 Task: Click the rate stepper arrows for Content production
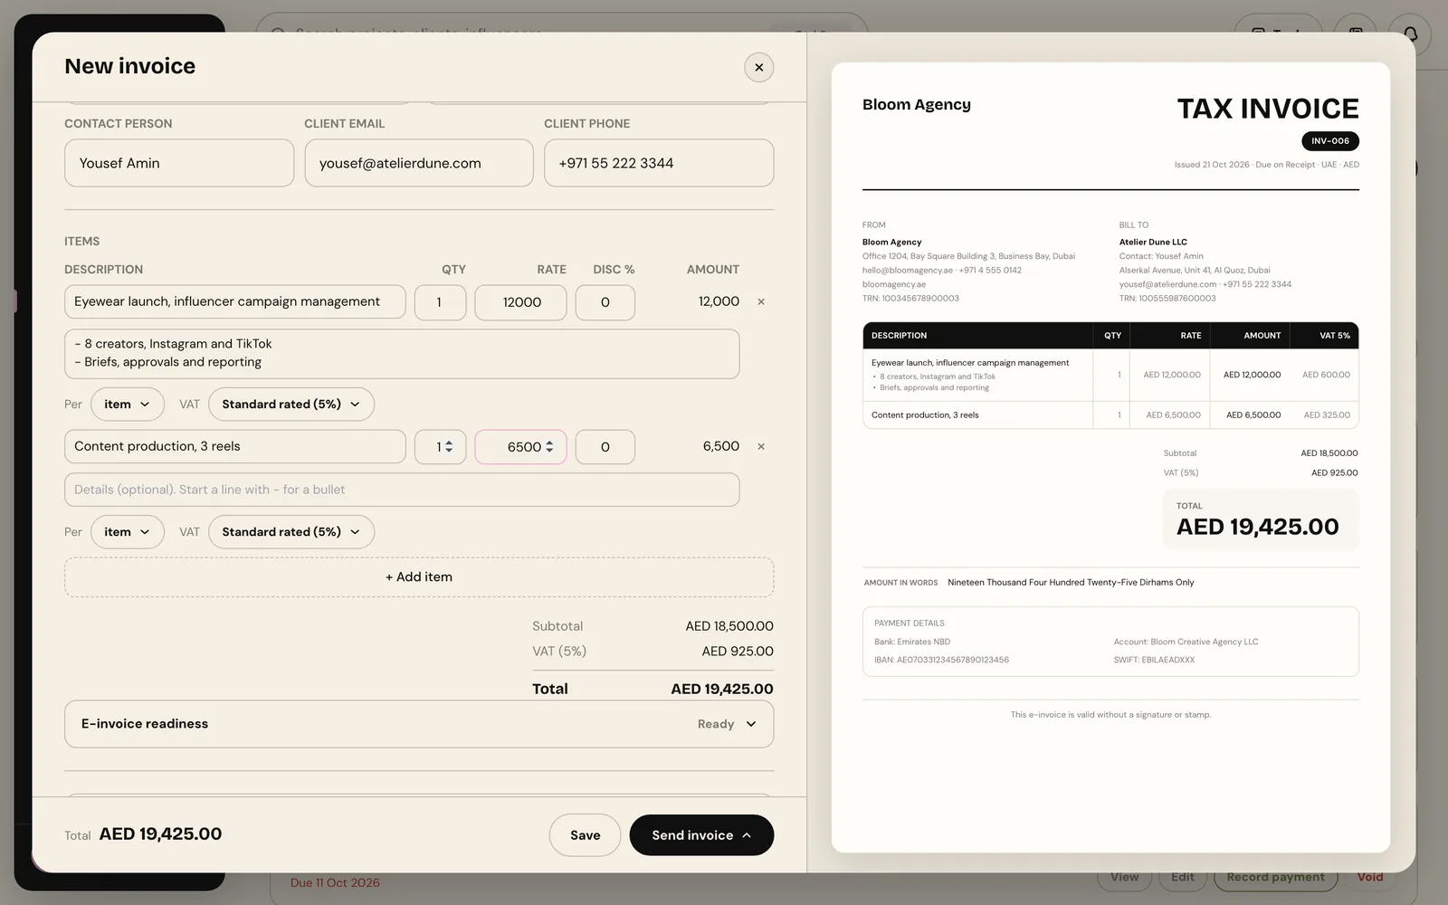tap(549, 447)
